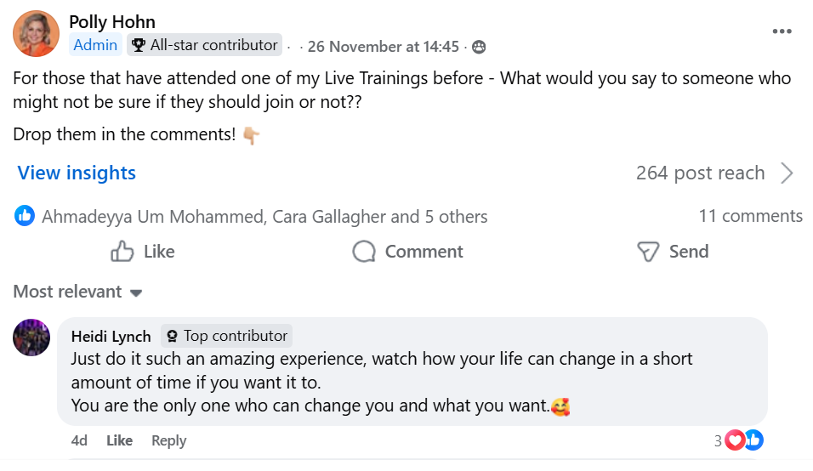Open post reach details chevron arrow

tap(787, 173)
